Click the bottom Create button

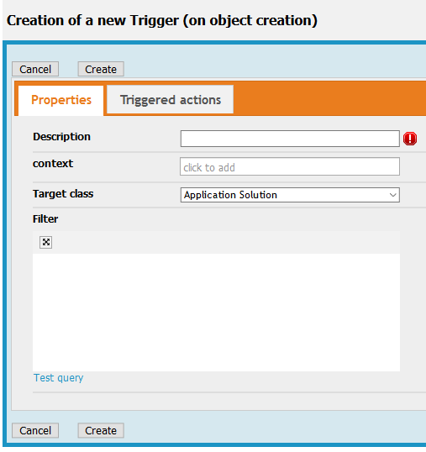[101, 431]
